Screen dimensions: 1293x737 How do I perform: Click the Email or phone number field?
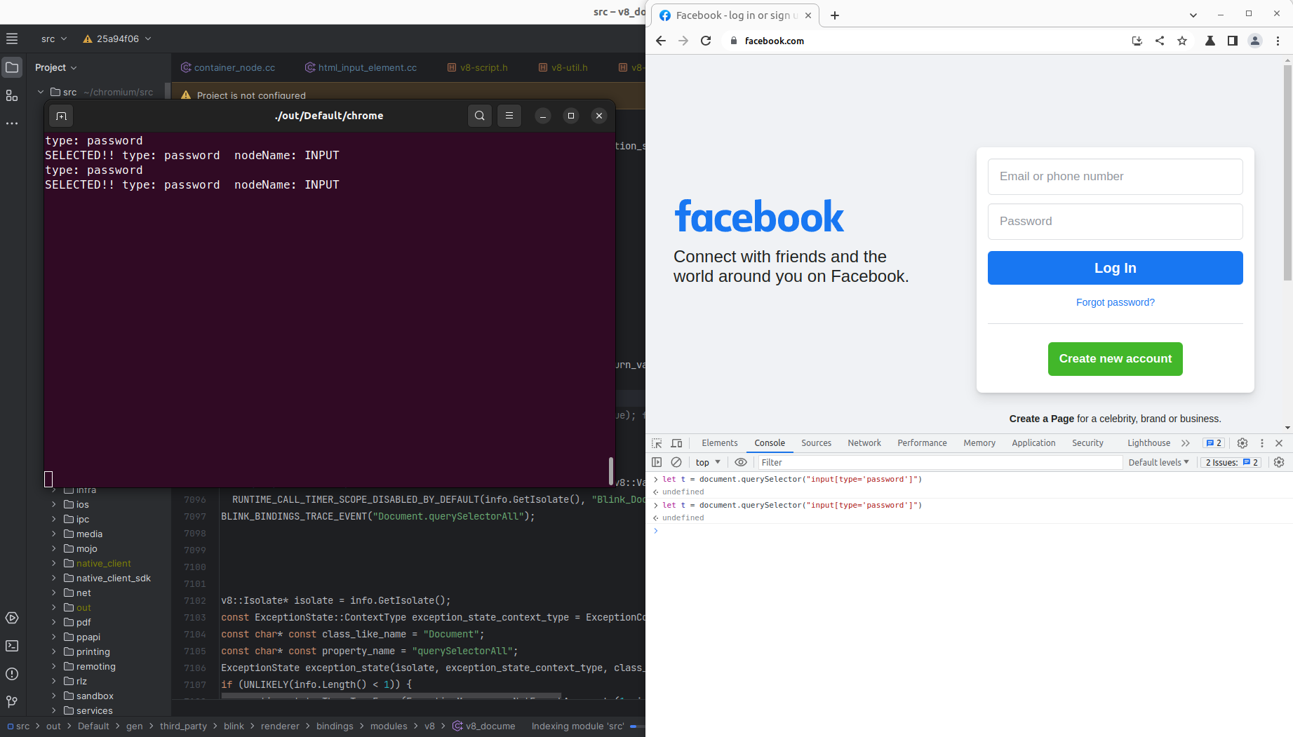[1116, 177]
